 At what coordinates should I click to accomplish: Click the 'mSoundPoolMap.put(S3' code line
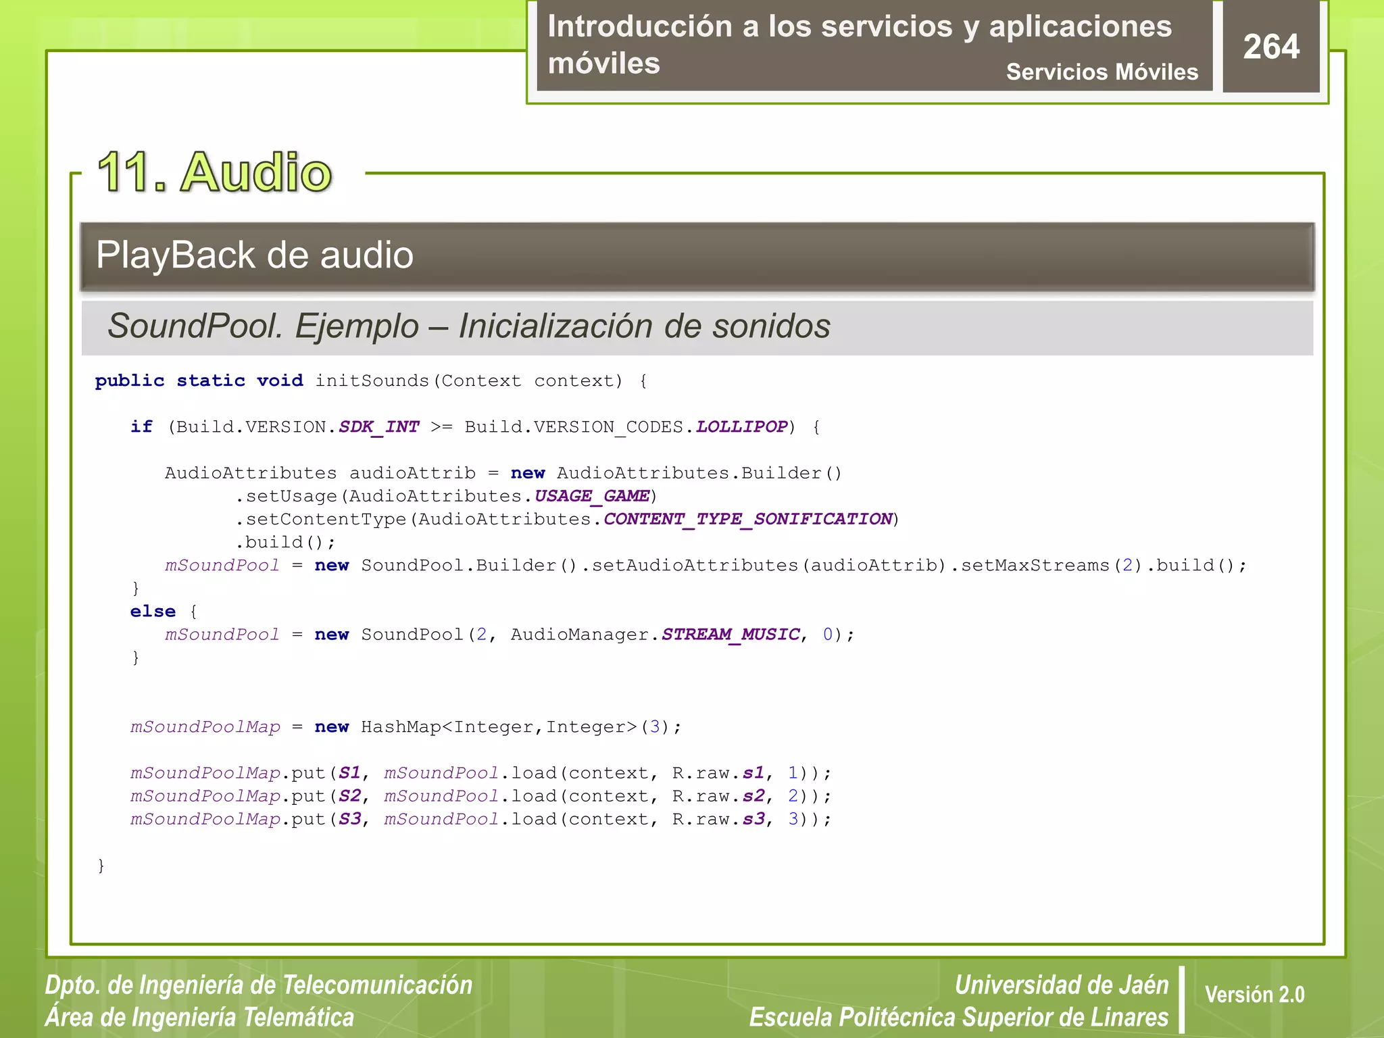click(x=481, y=819)
